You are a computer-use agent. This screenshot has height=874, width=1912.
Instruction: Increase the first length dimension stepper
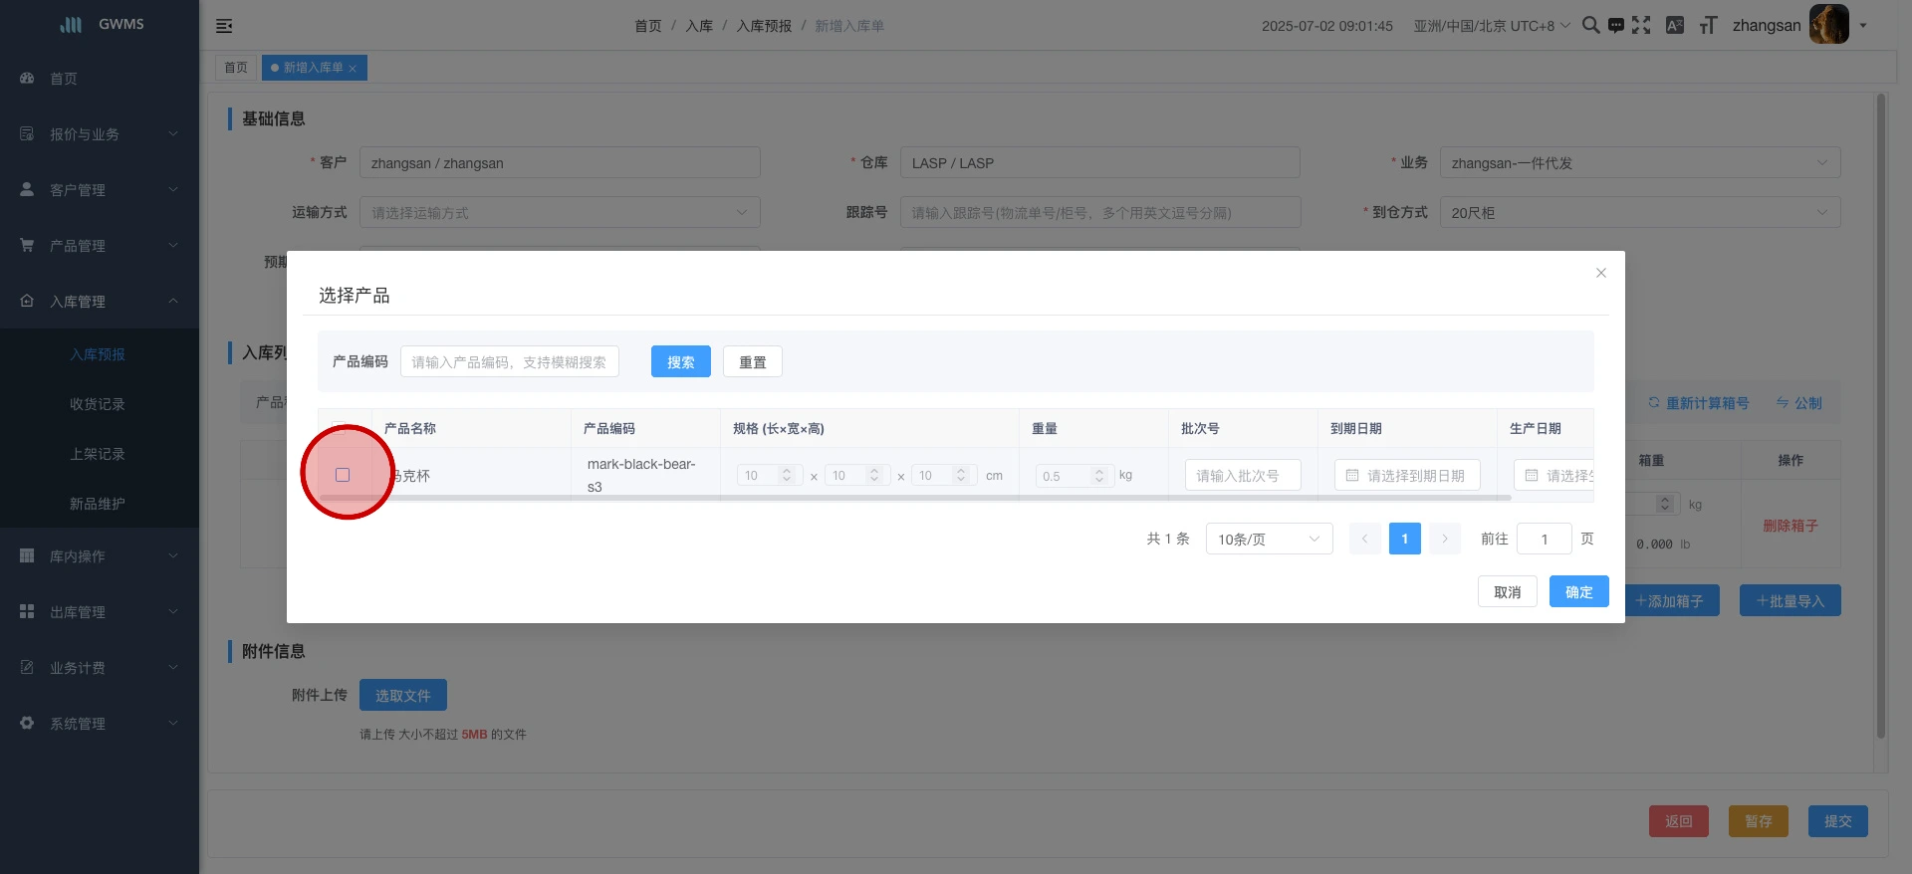point(787,471)
